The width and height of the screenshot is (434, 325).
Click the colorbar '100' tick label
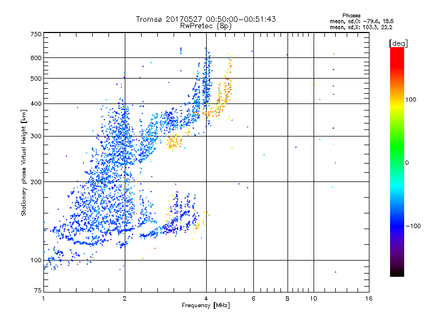pyautogui.click(x=411, y=100)
